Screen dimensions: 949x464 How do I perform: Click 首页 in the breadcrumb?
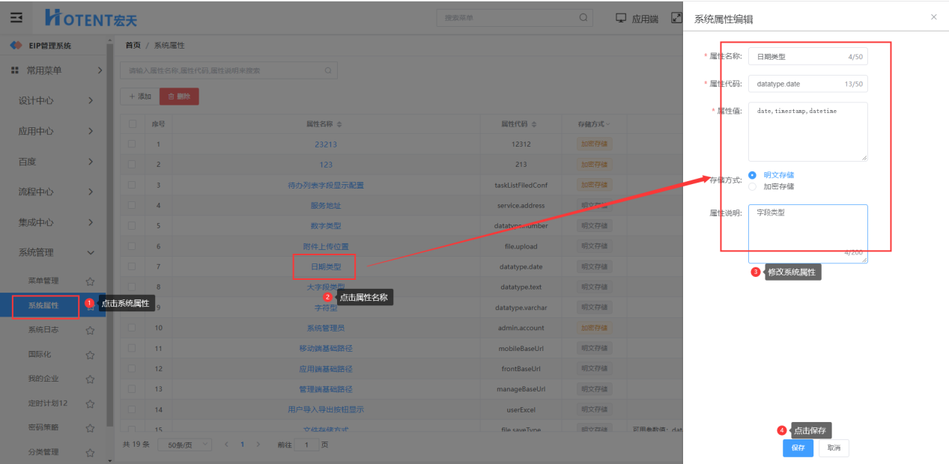coord(133,46)
